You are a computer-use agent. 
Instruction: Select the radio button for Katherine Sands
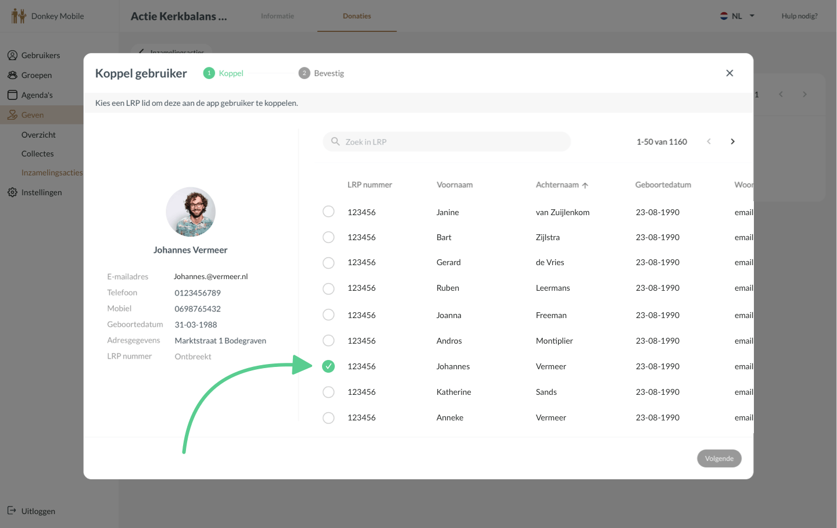click(328, 392)
